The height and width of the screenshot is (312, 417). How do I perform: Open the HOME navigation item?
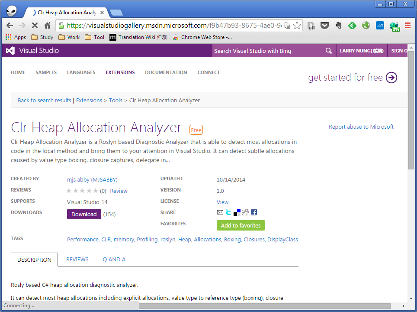[18, 72]
